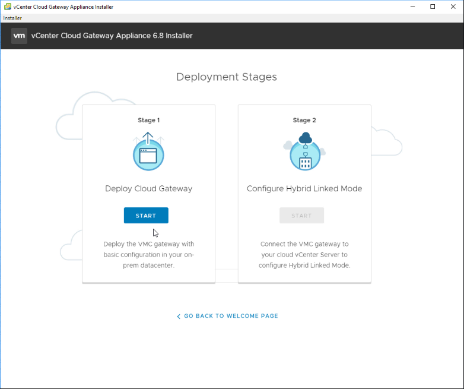Image resolution: width=464 pixels, height=389 pixels.
Task: Open the Installer menu
Action: click(12, 18)
